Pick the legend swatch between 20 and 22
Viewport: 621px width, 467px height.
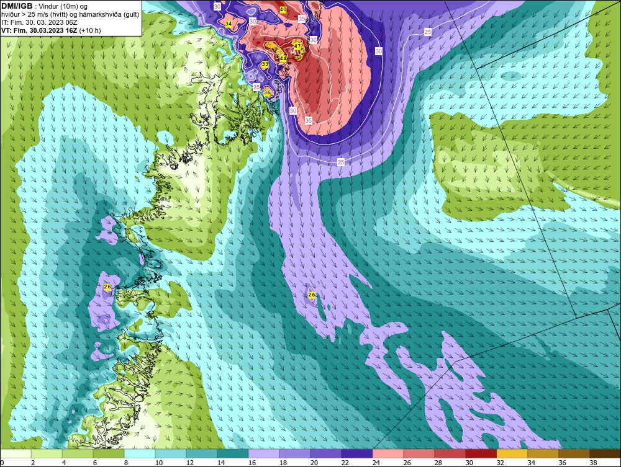click(326, 453)
